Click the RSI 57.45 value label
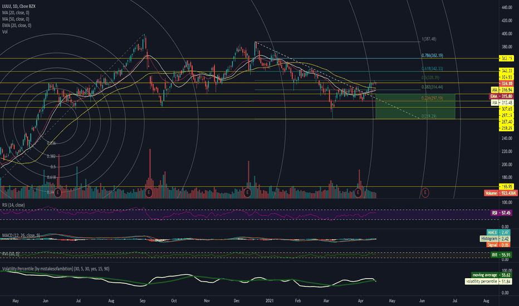519x306 pixels. click(x=501, y=213)
